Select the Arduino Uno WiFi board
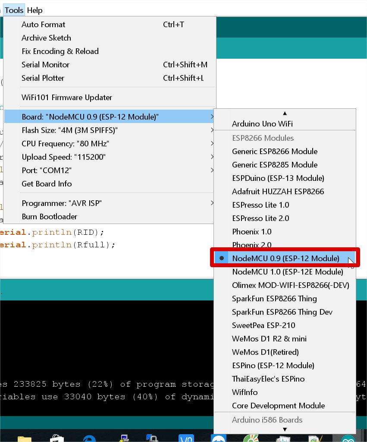The height and width of the screenshot is (442, 367). [x=285, y=124]
